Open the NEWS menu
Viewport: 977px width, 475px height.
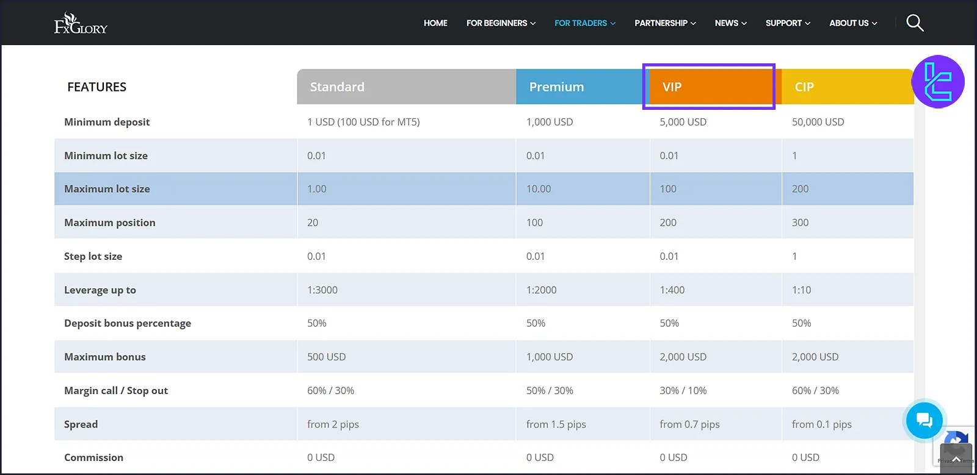coord(731,23)
